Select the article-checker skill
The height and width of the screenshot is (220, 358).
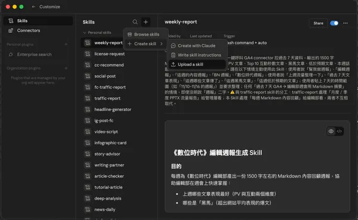(117, 176)
